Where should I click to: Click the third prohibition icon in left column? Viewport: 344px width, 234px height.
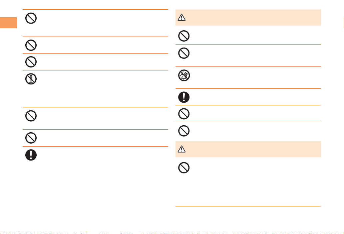pyautogui.click(x=31, y=62)
